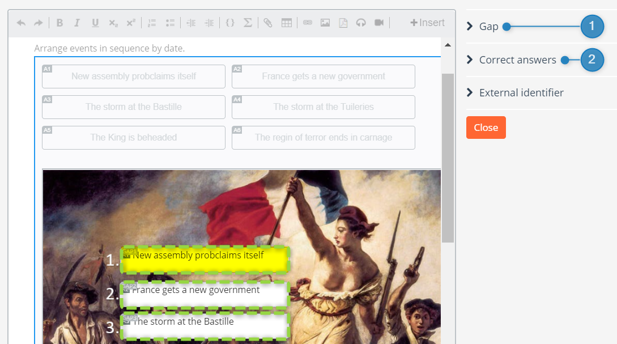Viewport: 617px width, 344px height.
Task: Select highlighted GAP1 drop zone
Action: pos(205,260)
